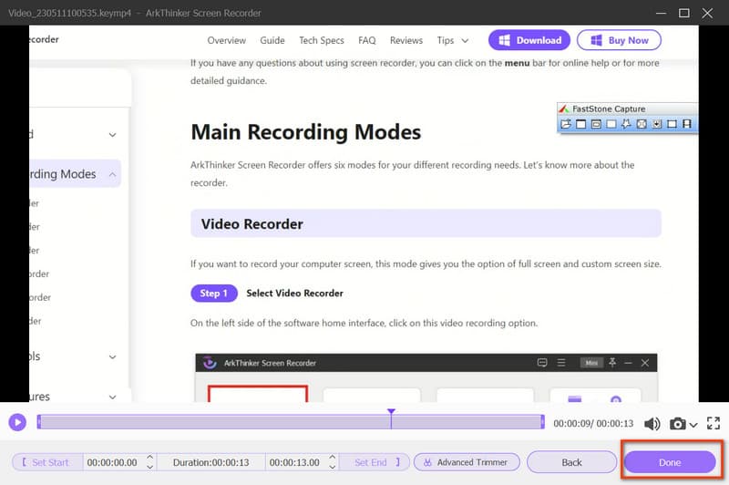Click the start time field 00:00:00.00

[x=112, y=462]
